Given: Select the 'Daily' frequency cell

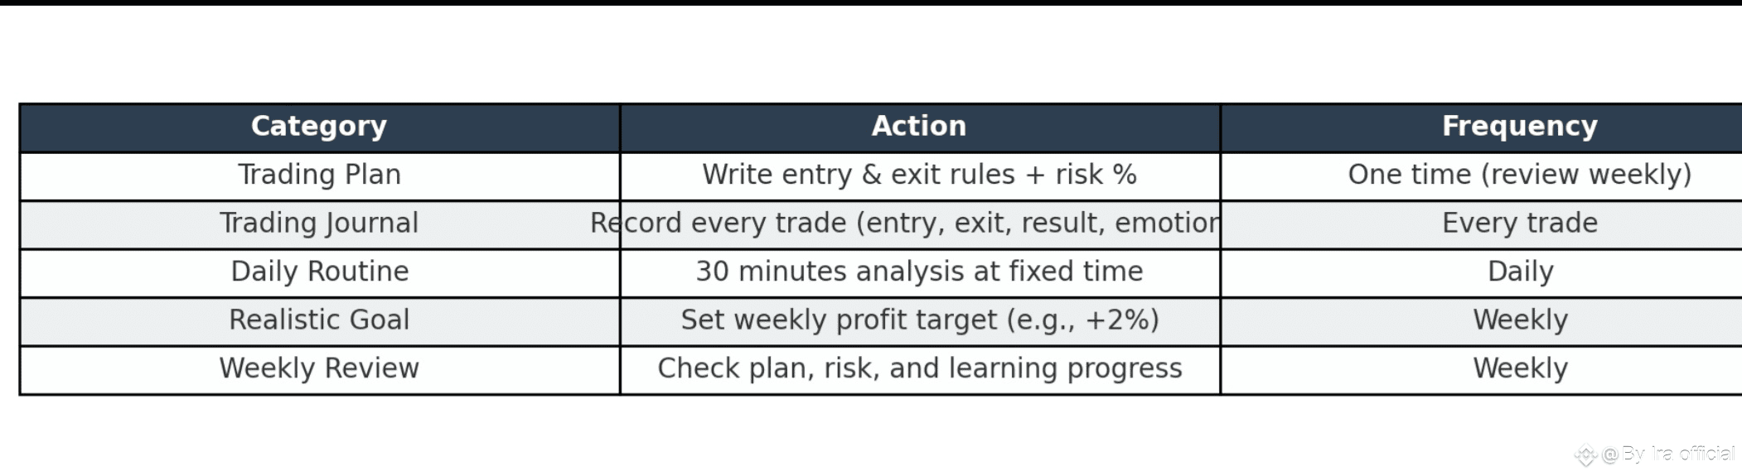Looking at the screenshot, I should (x=1482, y=273).
